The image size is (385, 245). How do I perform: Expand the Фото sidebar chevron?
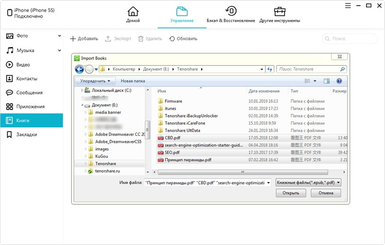point(60,36)
